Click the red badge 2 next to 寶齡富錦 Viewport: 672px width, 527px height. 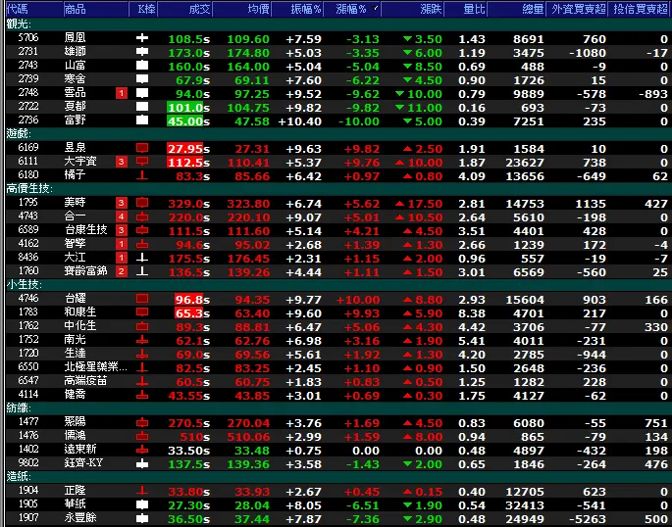click(x=122, y=271)
